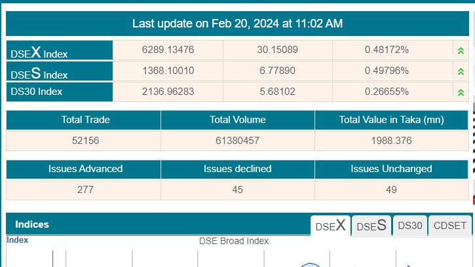Image resolution: width=475 pixels, height=267 pixels.
Task: Click the total trade count 52156
Action: point(85,140)
